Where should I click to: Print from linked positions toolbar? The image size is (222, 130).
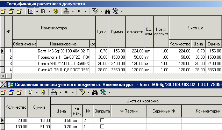coord(54,92)
